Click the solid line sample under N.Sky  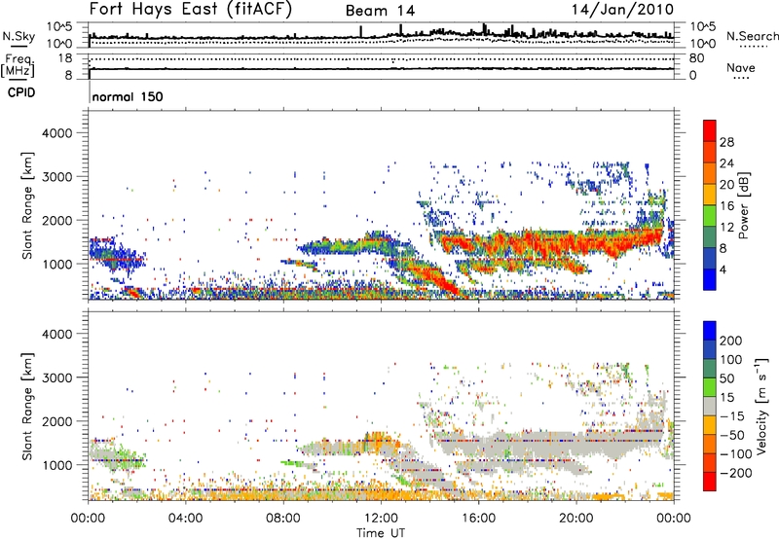[x=19, y=46]
